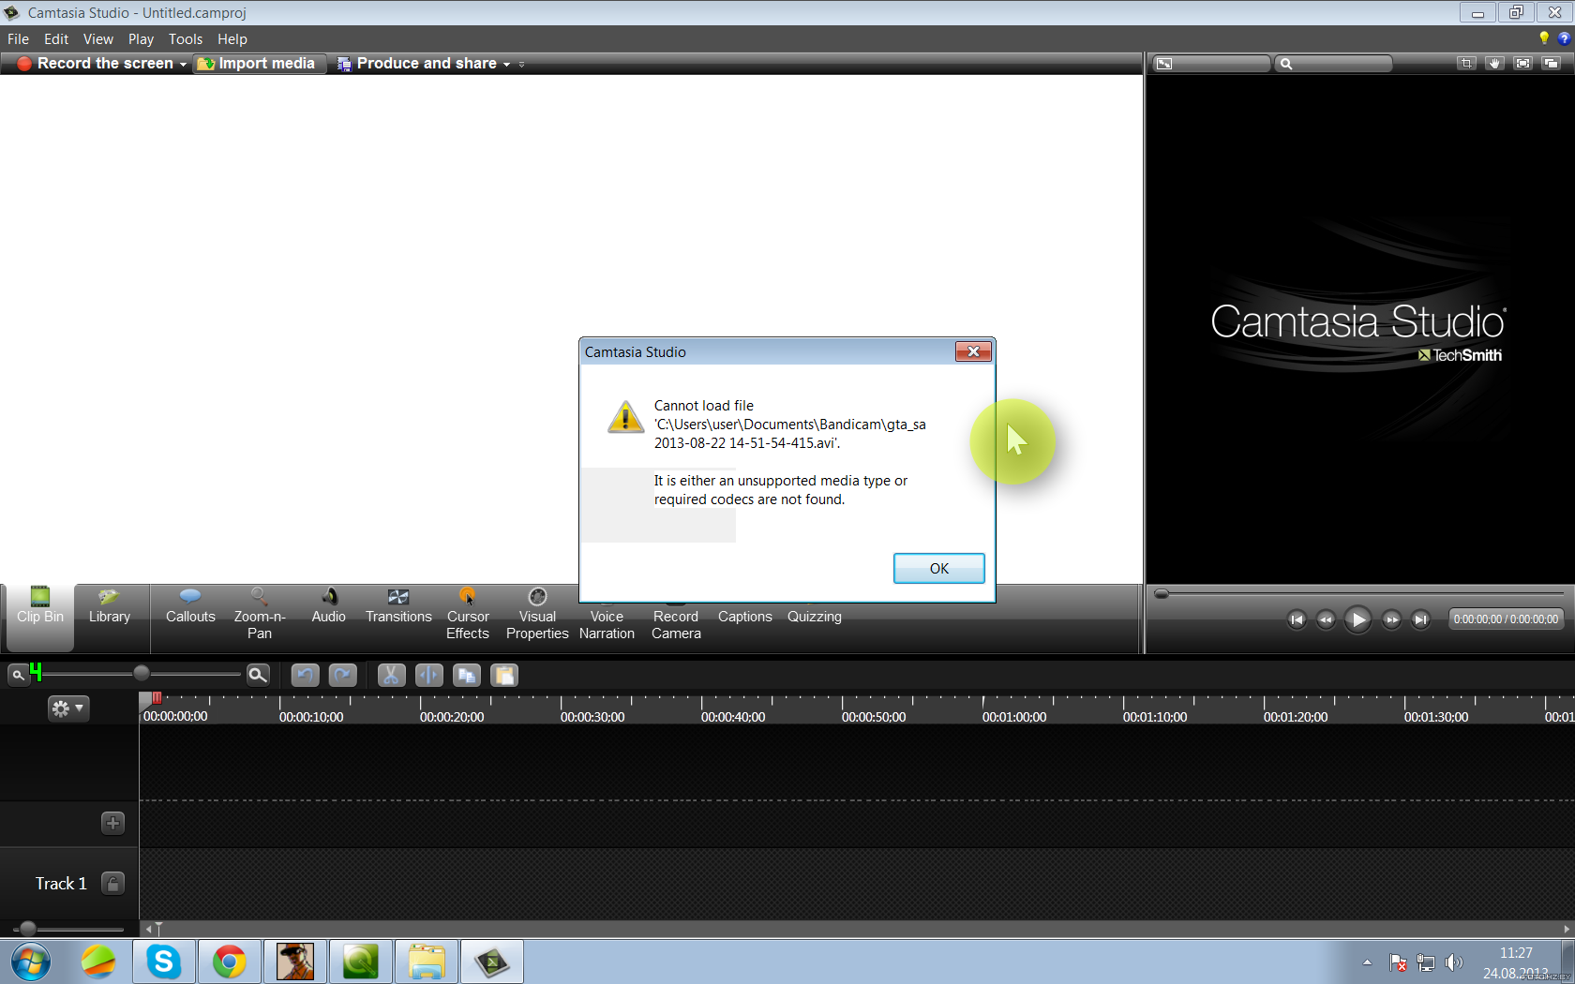Open the Tools menu
The width and height of the screenshot is (1575, 984).
(186, 39)
